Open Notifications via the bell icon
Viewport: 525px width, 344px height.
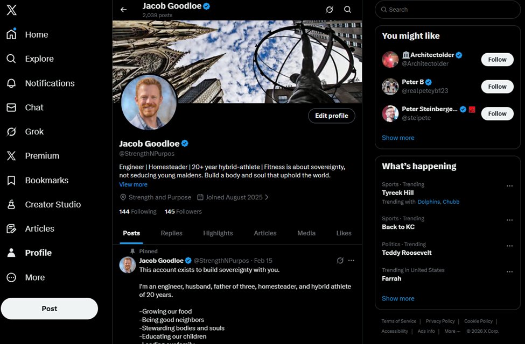point(50,83)
